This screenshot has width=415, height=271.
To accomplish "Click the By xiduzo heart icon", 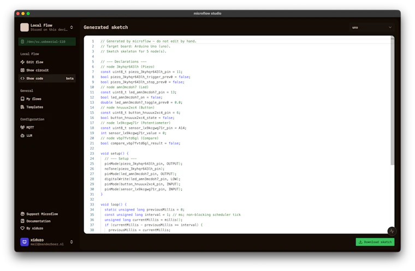I will (22, 228).
